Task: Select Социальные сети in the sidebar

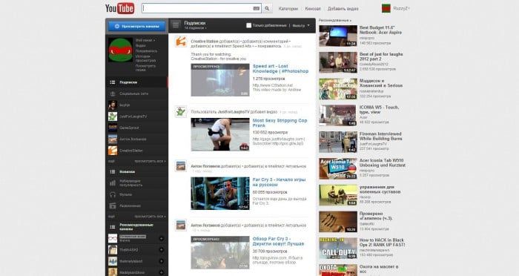Action: pos(136,93)
